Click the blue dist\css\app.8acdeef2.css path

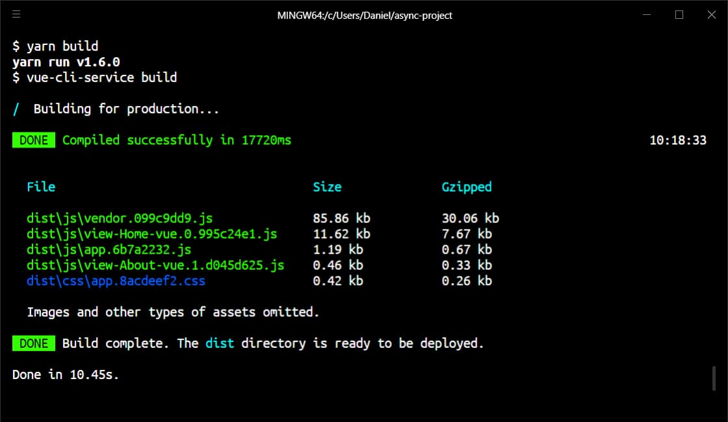point(116,281)
